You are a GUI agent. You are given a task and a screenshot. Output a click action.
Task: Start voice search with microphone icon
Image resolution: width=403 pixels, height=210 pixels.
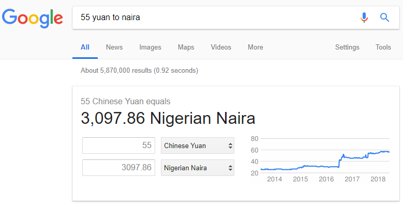click(364, 18)
